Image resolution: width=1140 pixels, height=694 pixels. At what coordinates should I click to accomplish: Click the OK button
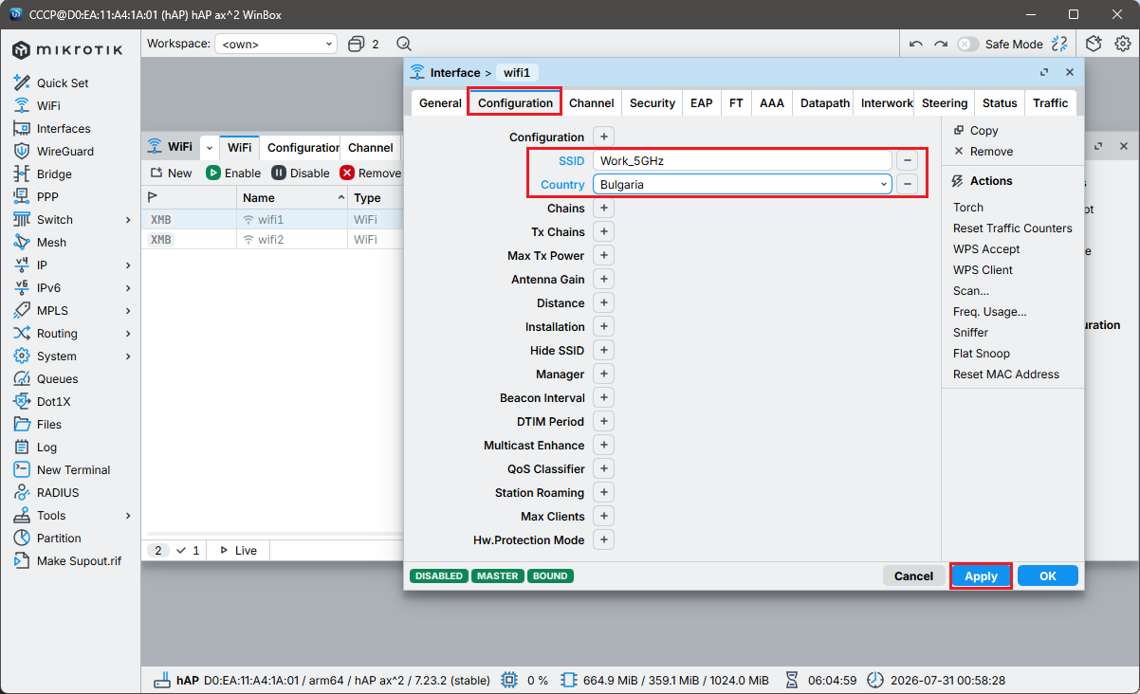point(1048,575)
